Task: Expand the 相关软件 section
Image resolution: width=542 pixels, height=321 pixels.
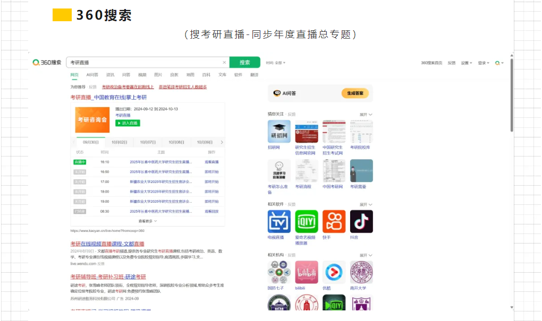Action: [366, 204]
